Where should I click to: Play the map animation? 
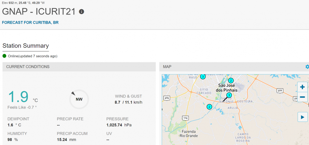(302, 117)
